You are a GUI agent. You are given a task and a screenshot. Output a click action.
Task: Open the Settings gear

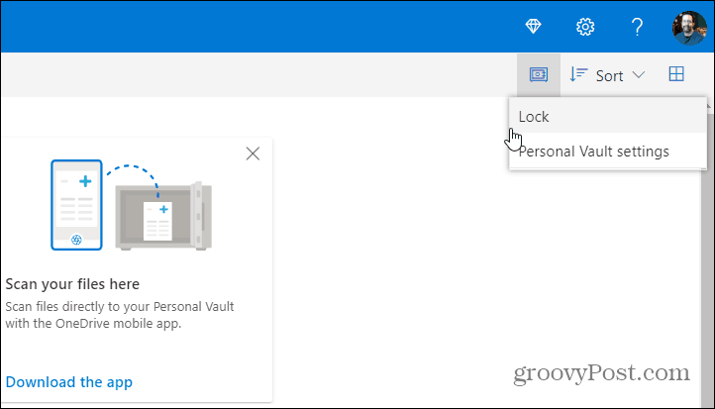(585, 27)
